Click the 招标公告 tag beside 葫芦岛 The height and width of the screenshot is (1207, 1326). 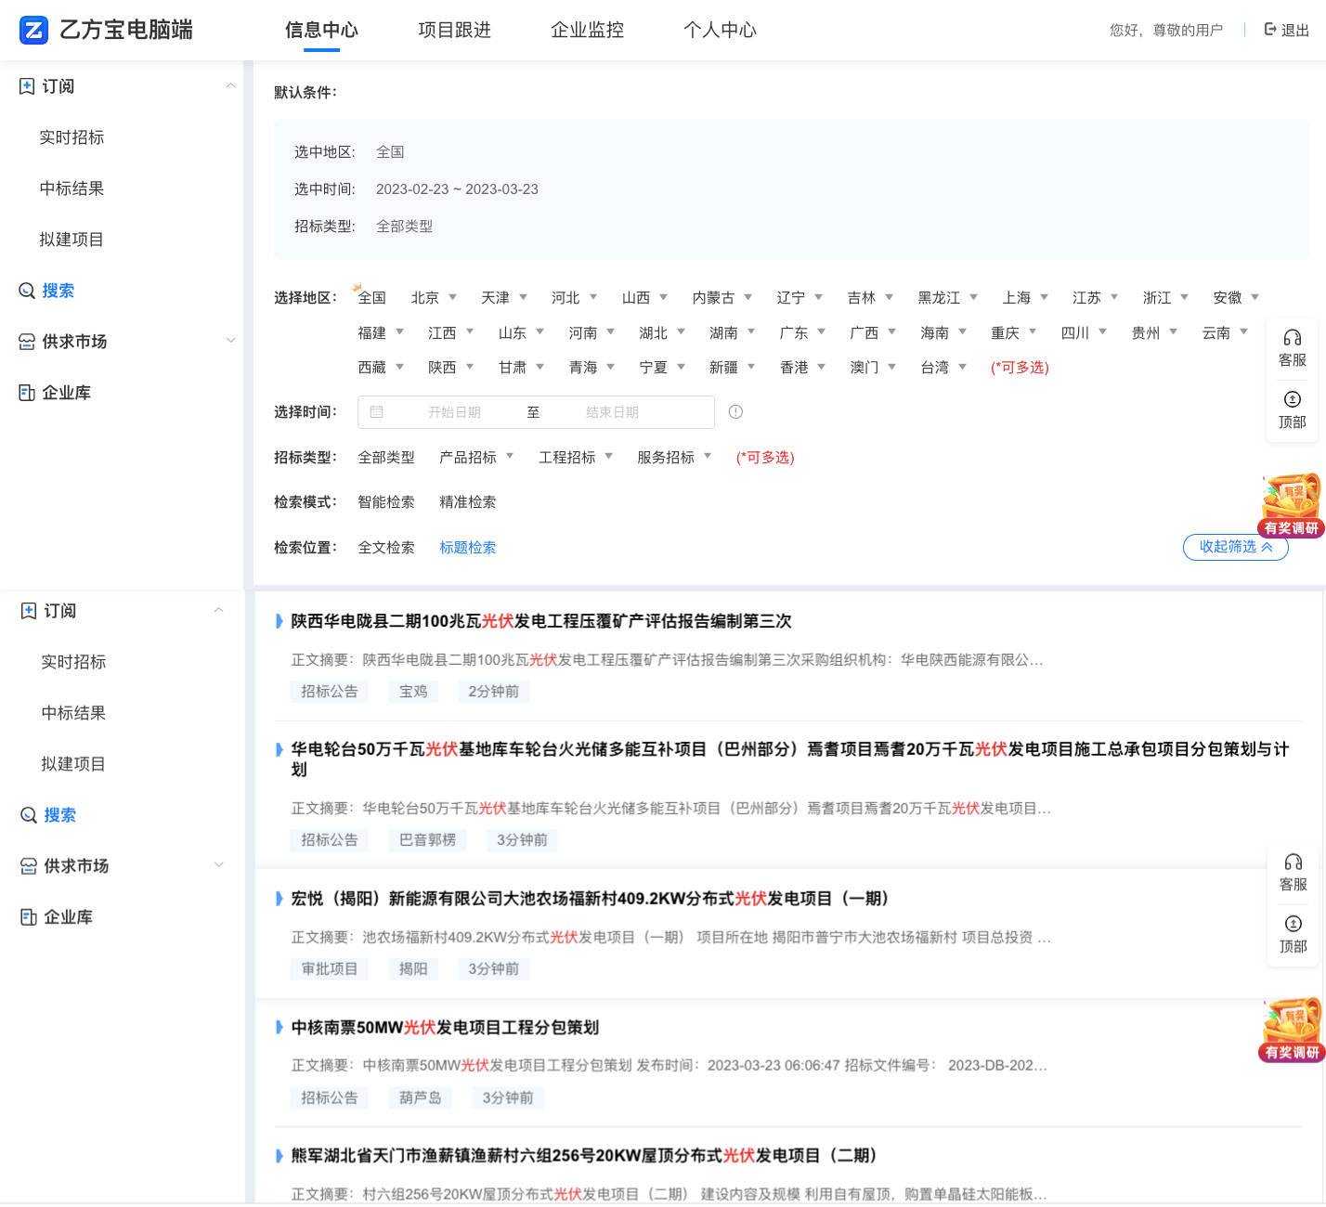click(329, 1098)
